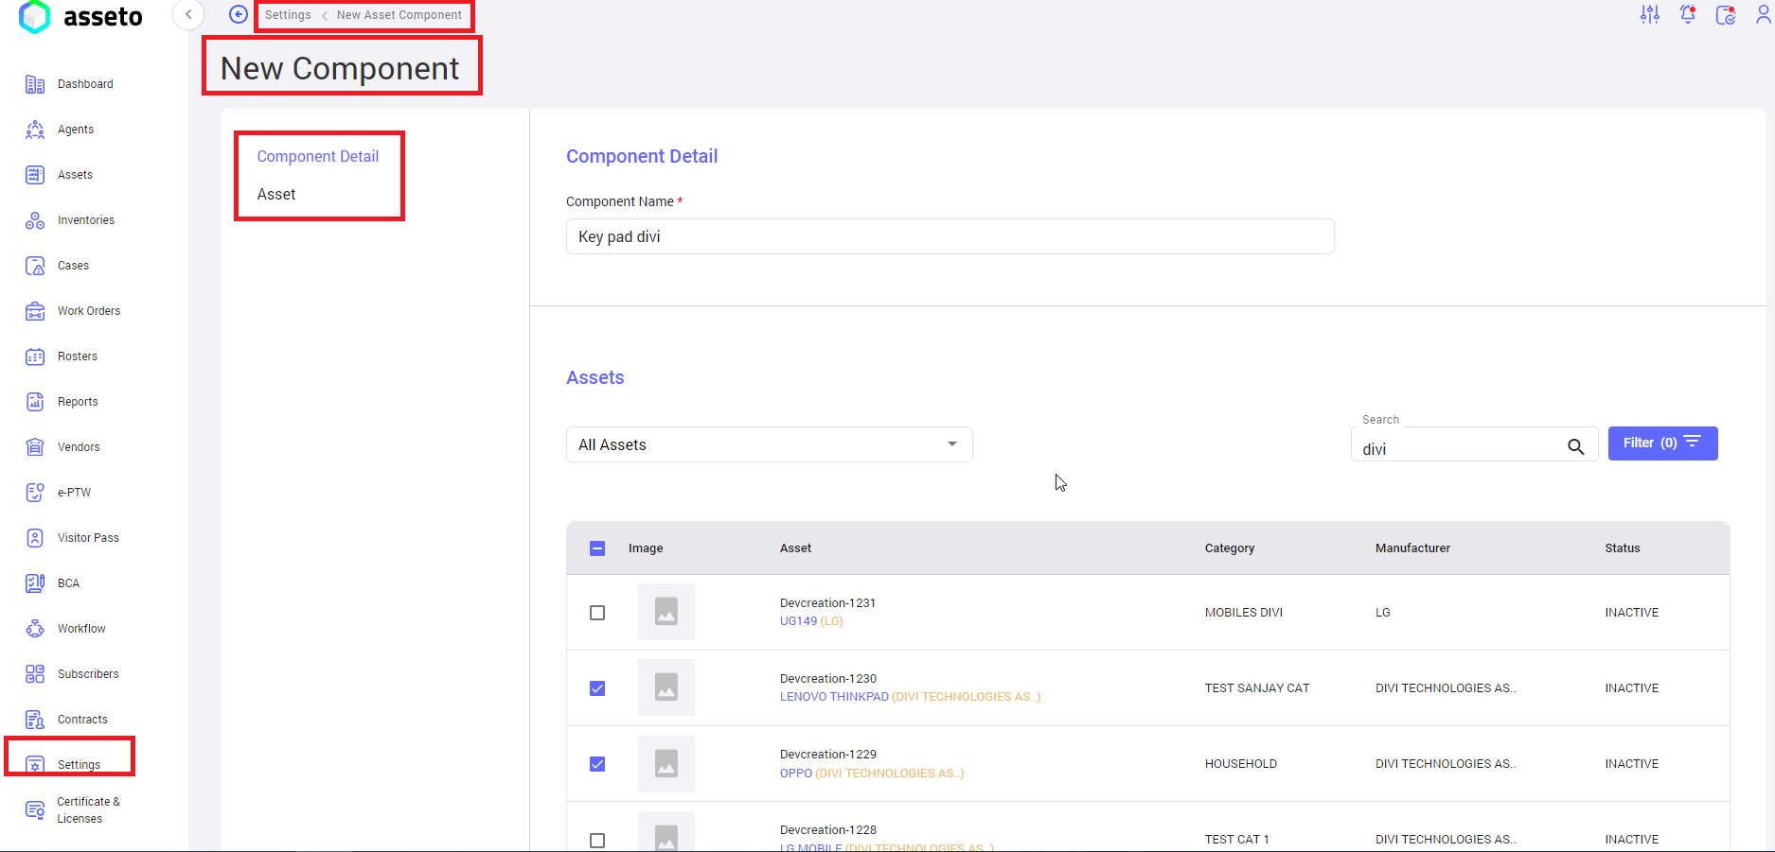The image size is (1775, 852).
Task: Uncheck the Devcreation-1230 row checkbox
Action: pos(597,688)
